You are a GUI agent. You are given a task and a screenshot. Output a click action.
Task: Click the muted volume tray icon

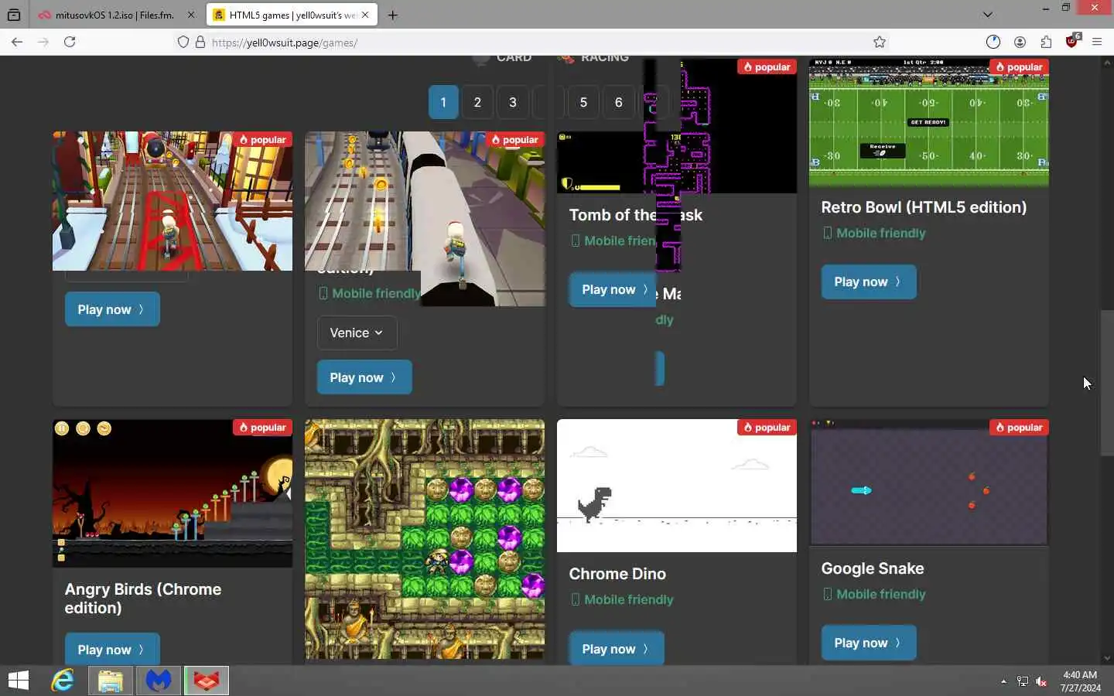(x=1041, y=681)
